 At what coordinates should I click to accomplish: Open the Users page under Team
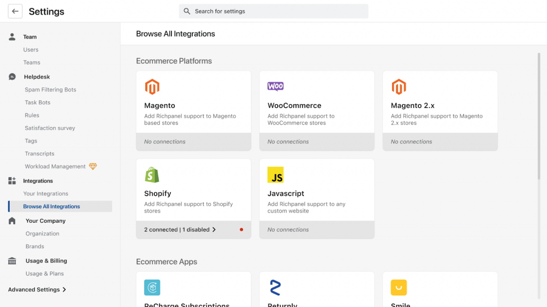click(x=31, y=50)
